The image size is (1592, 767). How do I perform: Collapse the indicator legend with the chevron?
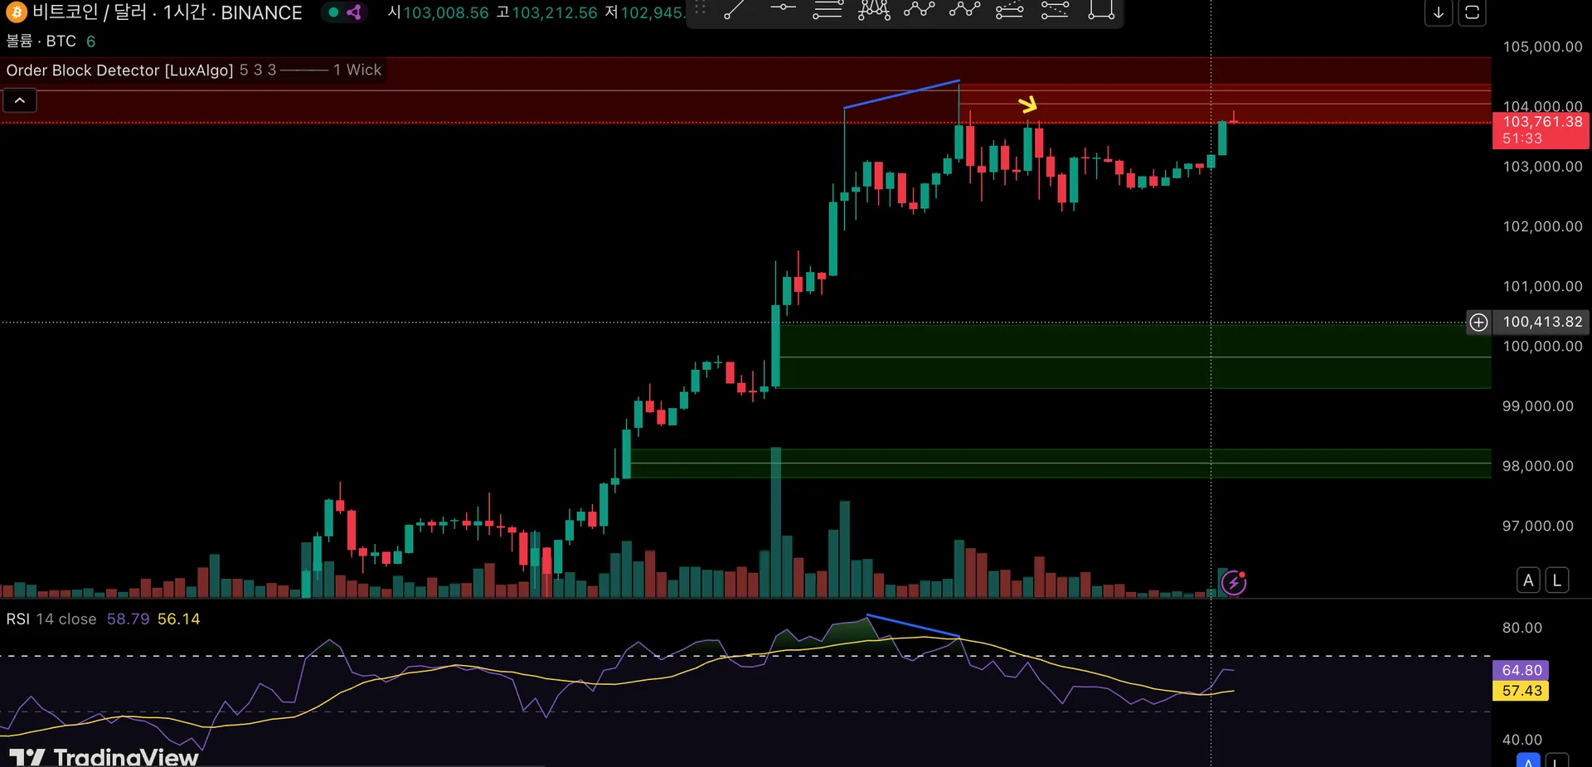20,101
